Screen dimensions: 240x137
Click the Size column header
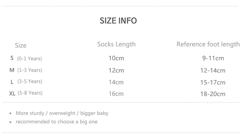21,45
